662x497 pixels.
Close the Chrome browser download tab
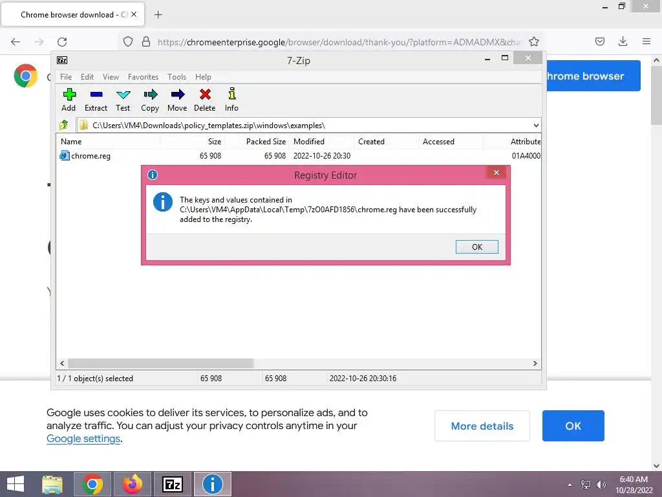tap(134, 14)
